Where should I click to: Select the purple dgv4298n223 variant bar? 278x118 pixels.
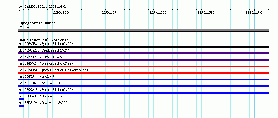coord(144,53)
